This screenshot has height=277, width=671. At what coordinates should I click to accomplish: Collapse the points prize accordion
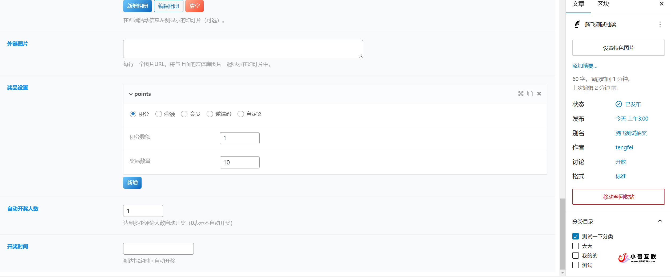[131, 94]
